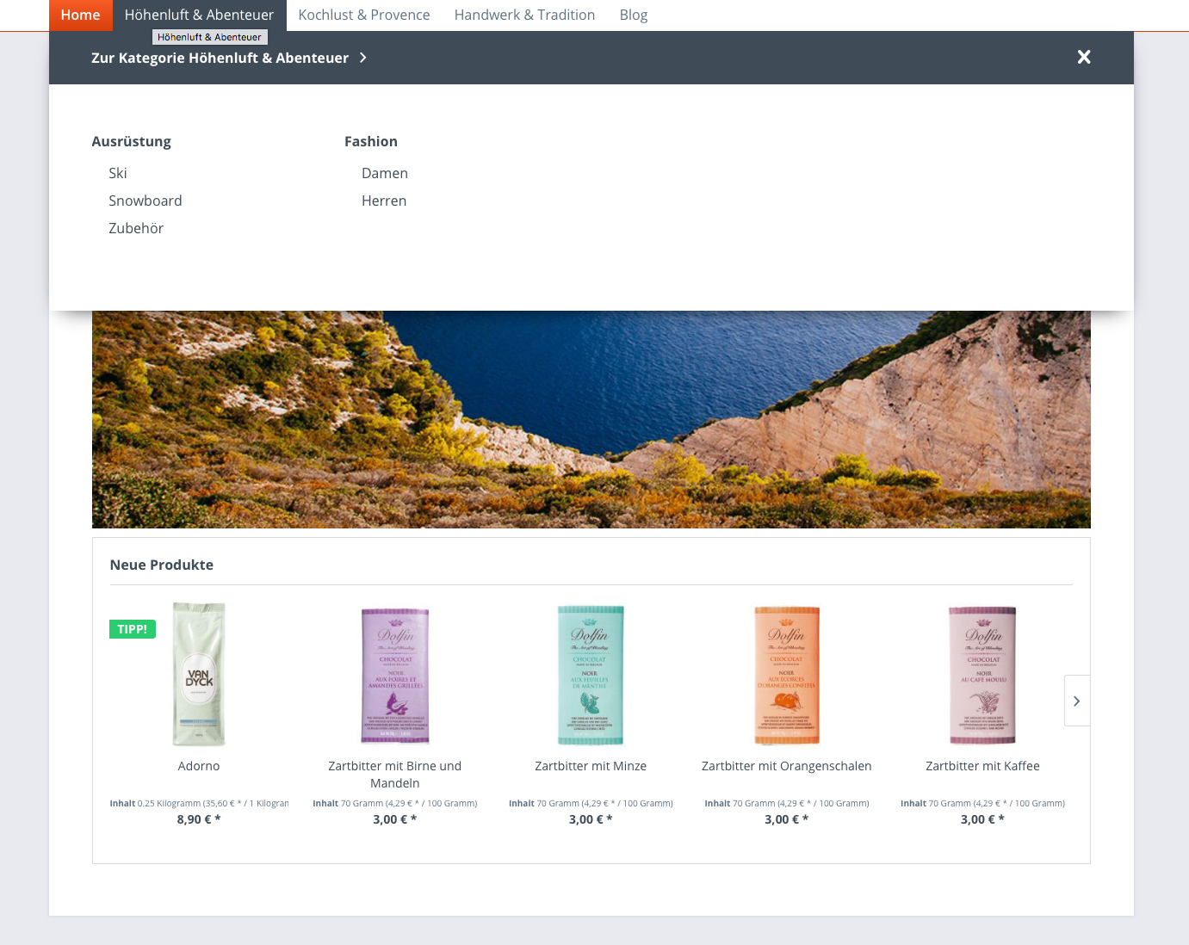The height and width of the screenshot is (945, 1189).
Task: Click Inhalt 70 Gramm text under Kaffee
Action: point(982,803)
